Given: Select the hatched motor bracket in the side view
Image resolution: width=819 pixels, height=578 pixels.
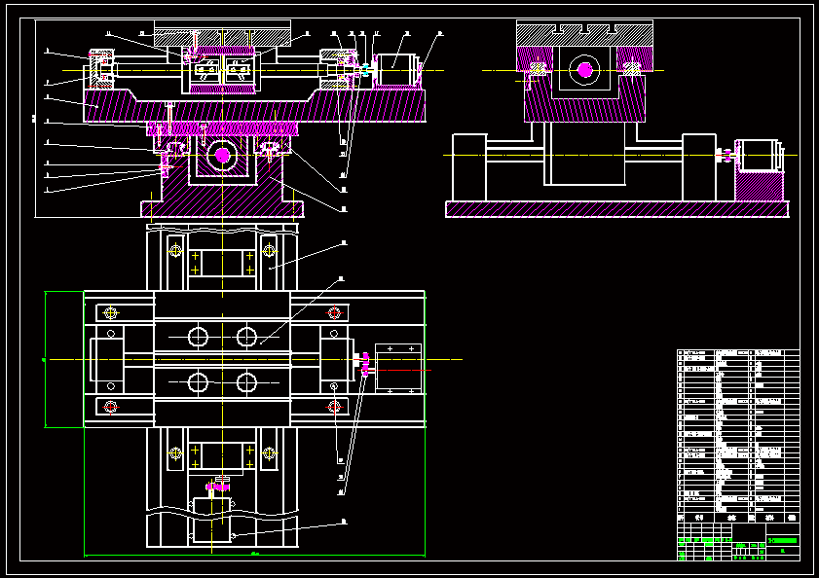Looking at the screenshot, I should point(759,186).
